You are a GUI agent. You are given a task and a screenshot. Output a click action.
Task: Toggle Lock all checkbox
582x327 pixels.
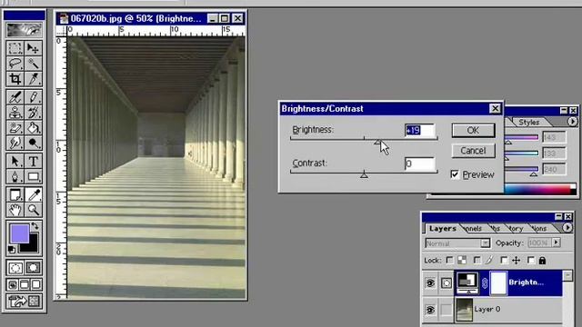tap(531, 261)
